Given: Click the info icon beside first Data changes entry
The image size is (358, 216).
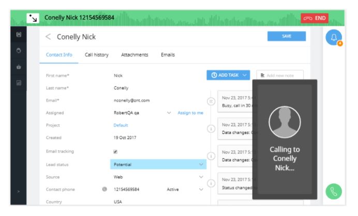Looking at the screenshot, I should point(211,129).
